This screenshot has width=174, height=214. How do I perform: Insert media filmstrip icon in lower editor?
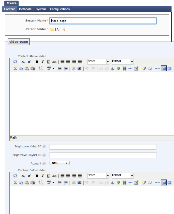(x=124, y=183)
